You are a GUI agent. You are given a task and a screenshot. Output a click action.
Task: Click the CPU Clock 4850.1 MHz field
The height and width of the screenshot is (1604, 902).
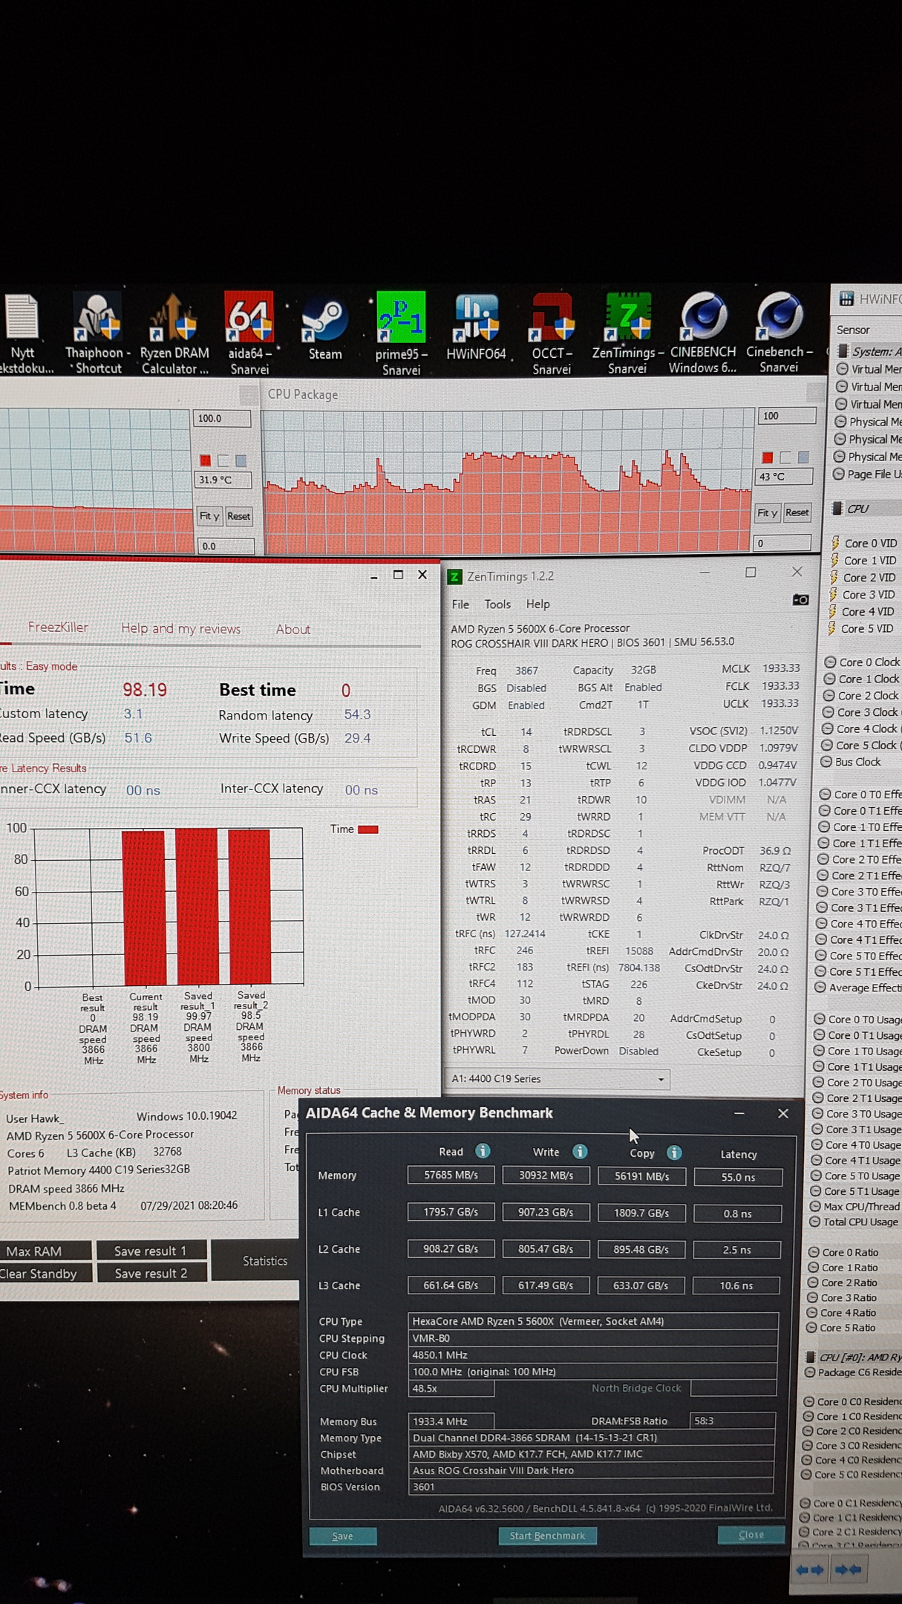pos(592,1354)
